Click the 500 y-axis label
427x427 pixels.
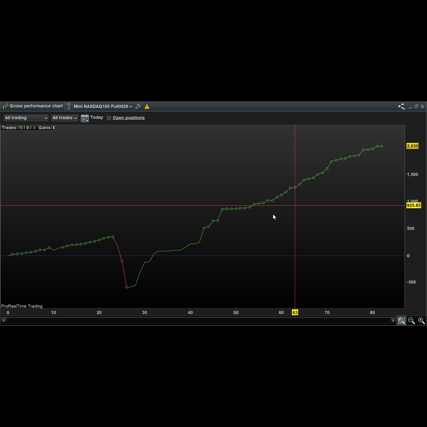(411, 228)
